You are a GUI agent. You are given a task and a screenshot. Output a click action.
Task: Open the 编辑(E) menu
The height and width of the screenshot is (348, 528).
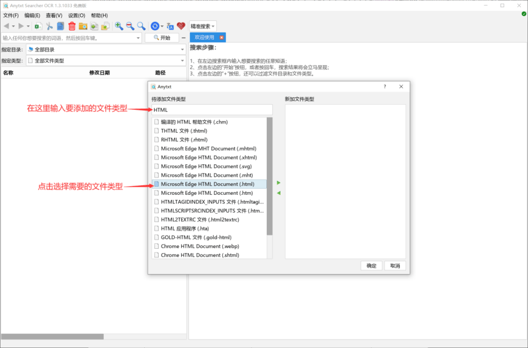[32, 15]
